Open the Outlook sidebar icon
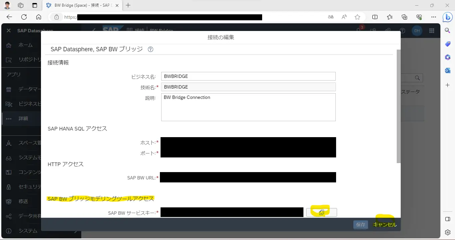Image resolution: width=455 pixels, height=240 pixels. tap(448, 71)
